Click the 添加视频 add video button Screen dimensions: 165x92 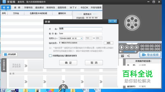pyautogui.click(x=10, y=54)
